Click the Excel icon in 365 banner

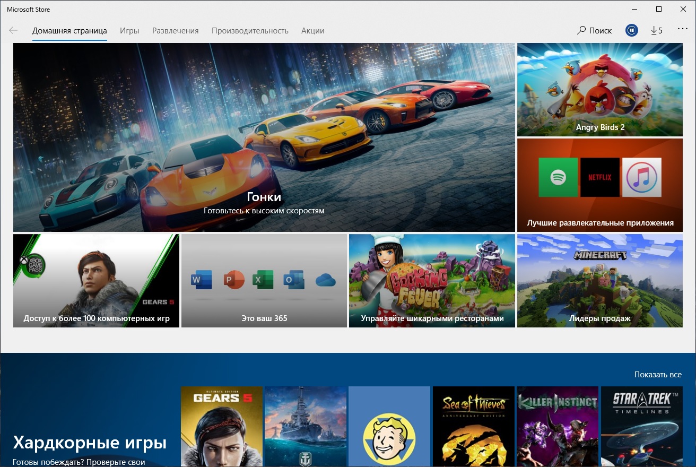tap(263, 279)
